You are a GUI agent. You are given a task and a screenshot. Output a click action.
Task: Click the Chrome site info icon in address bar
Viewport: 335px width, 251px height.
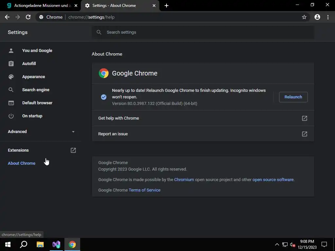(x=41, y=17)
